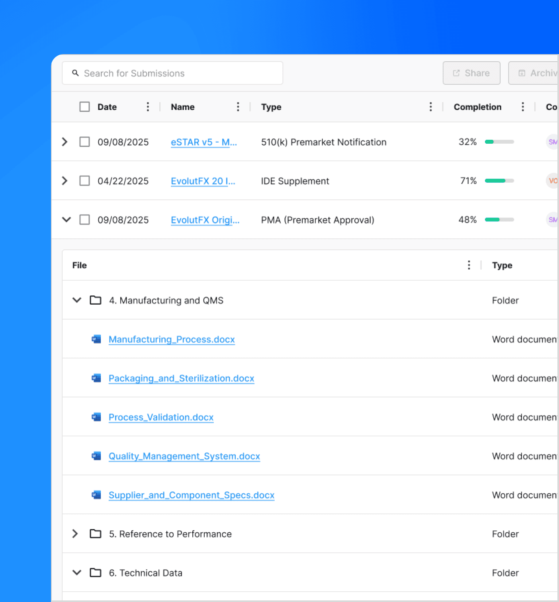Open the Date column options menu

pos(148,107)
